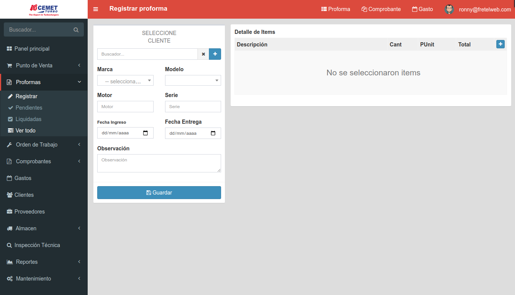Screen dimensions: 515x295
Task: Click the sidebar search magnifier icon
Action: (x=76, y=30)
